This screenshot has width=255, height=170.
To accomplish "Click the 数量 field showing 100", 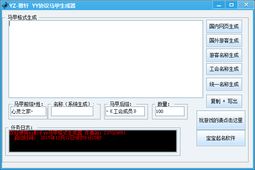I will [170, 111].
